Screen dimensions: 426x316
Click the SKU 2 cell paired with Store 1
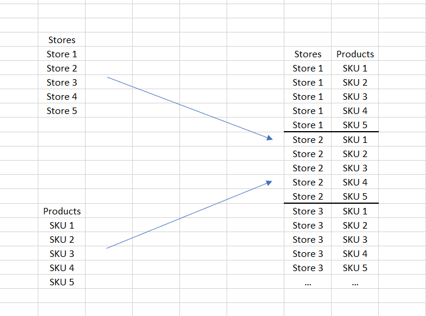(355, 83)
